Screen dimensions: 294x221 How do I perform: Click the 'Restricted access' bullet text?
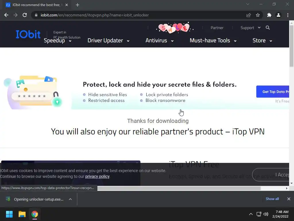[106, 100]
